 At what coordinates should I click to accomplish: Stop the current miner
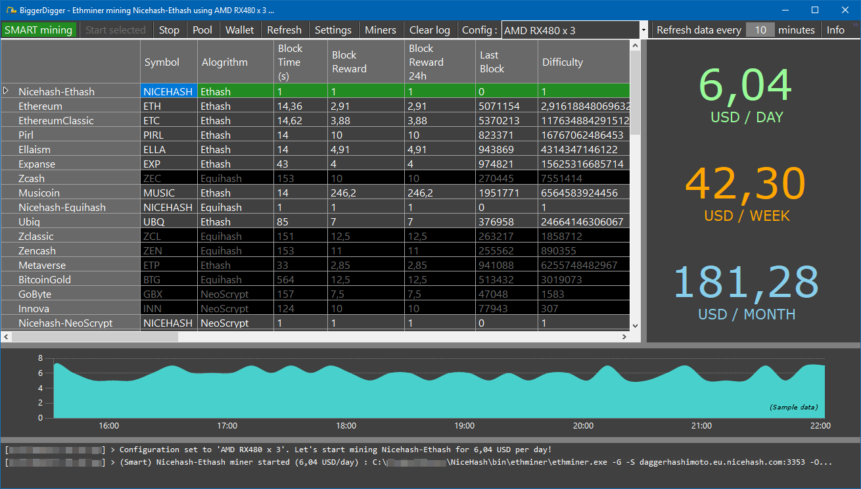169,30
